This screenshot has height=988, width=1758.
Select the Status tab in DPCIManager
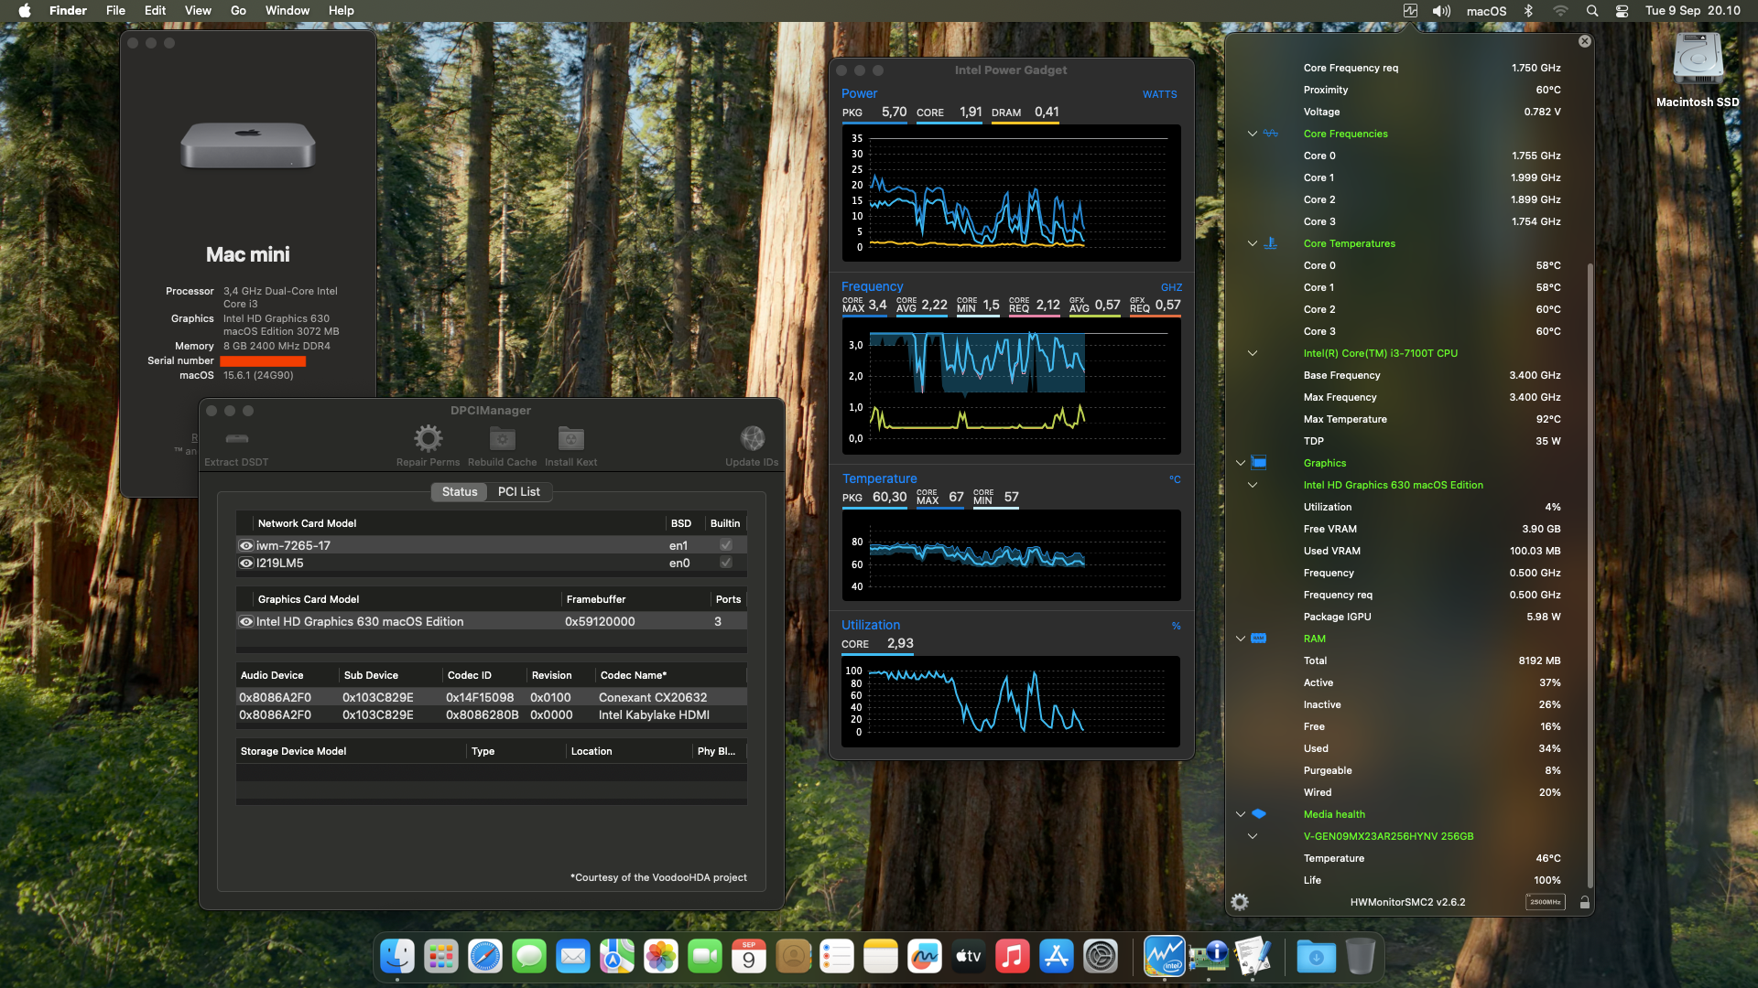tap(460, 492)
